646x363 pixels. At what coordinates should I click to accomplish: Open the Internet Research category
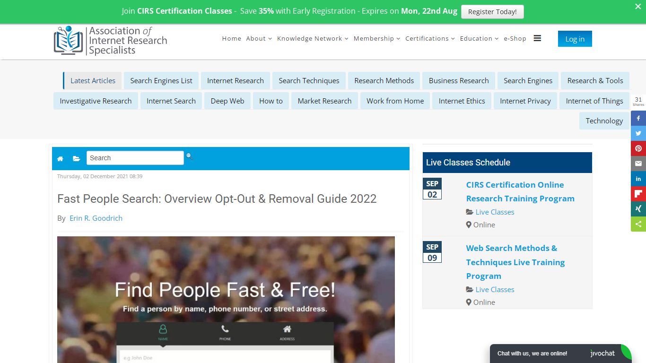[236, 80]
